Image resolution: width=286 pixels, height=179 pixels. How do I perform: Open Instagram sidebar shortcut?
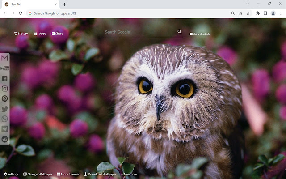(5, 89)
